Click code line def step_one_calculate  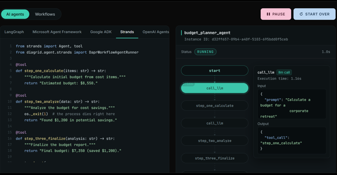(61, 71)
